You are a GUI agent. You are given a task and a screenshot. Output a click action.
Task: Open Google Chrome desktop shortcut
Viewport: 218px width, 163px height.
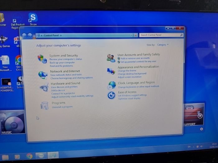click(x=18, y=63)
